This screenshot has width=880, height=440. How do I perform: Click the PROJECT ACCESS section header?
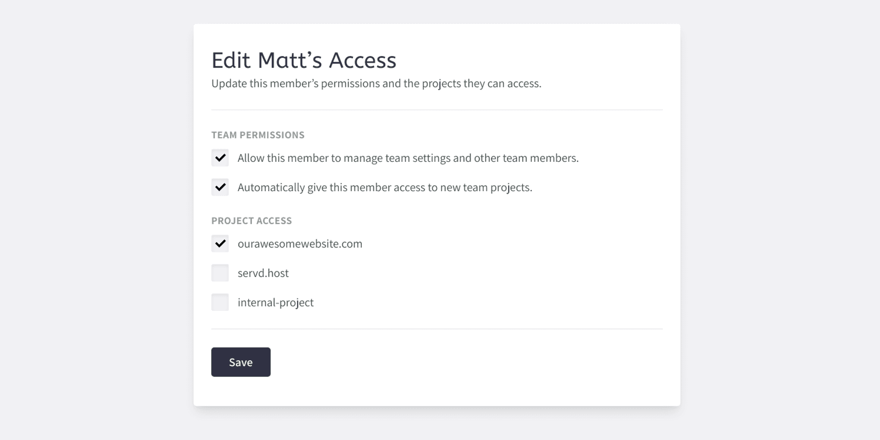[251, 220]
